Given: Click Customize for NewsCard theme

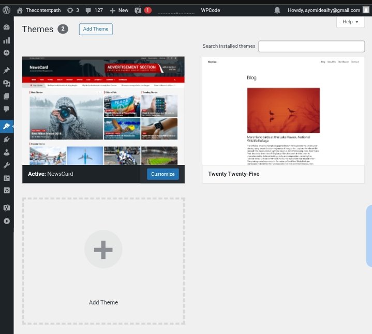Looking at the screenshot, I should [162, 174].
